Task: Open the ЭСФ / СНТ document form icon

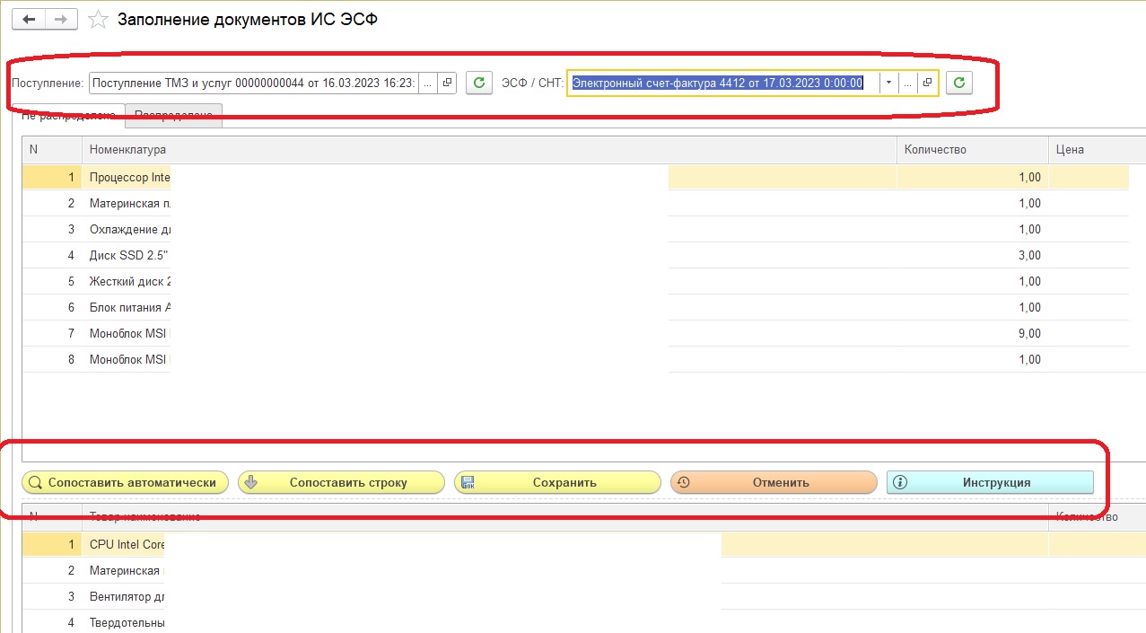Action: pyautogui.click(x=927, y=83)
